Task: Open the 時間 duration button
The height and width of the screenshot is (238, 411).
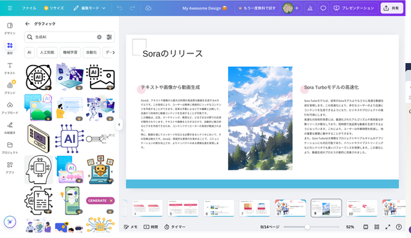Action: (151, 226)
